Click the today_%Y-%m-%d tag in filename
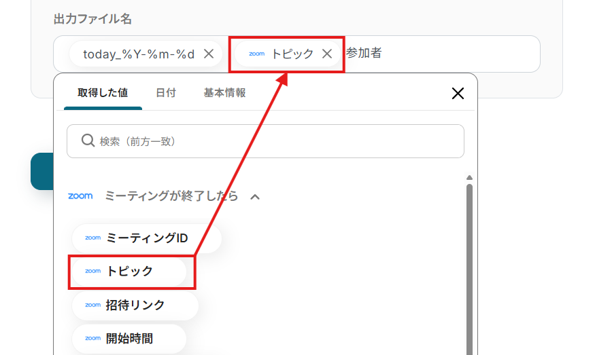 139,54
